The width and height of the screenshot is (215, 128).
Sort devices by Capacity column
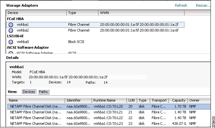[x=178, y=100]
